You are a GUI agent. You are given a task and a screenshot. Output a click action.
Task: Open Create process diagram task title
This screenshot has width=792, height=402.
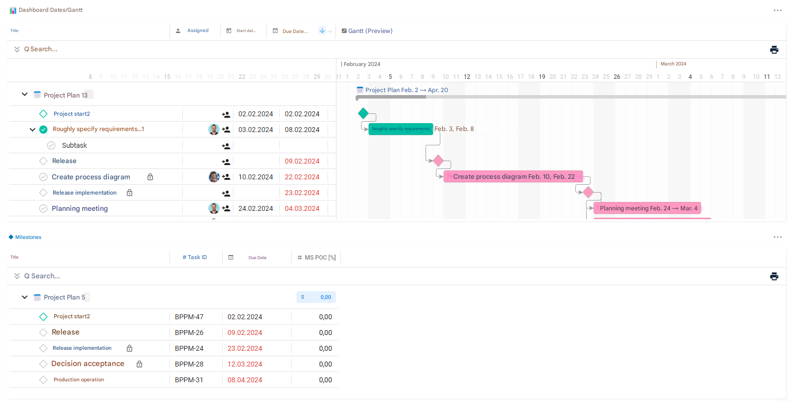[x=91, y=177]
